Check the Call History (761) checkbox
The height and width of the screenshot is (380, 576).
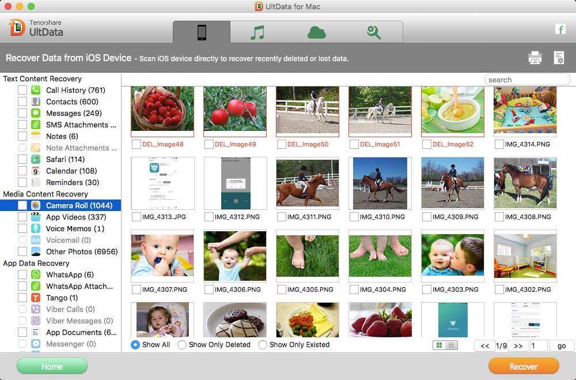tap(22, 90)
